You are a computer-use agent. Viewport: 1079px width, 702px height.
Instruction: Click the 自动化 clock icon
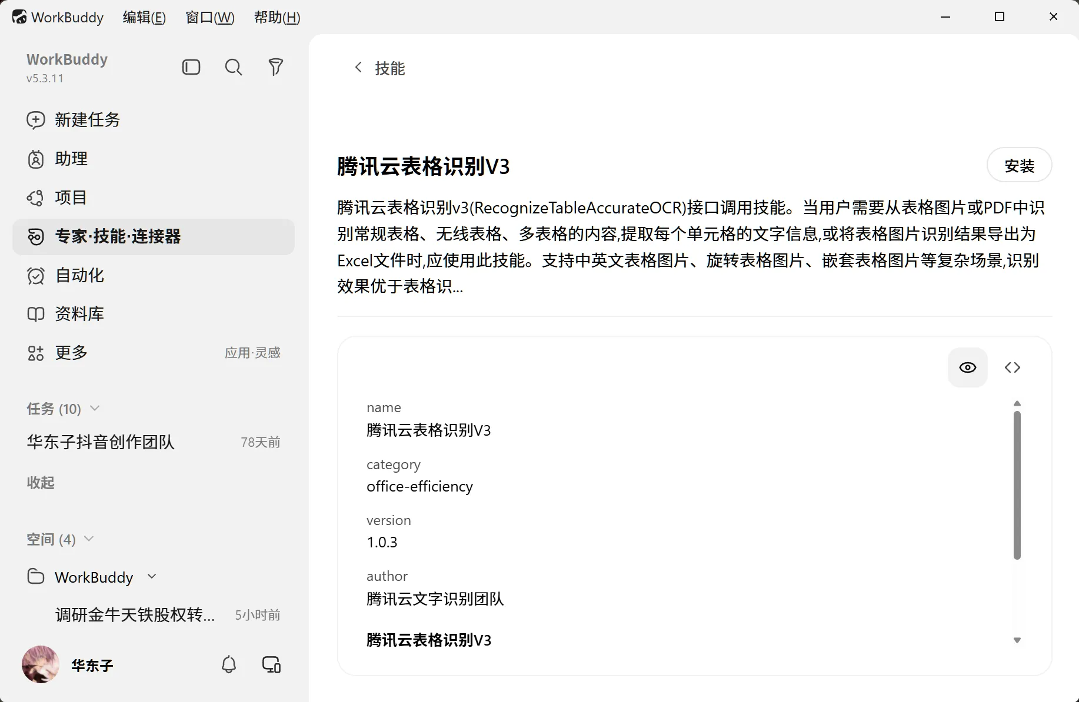coord(36,275)
